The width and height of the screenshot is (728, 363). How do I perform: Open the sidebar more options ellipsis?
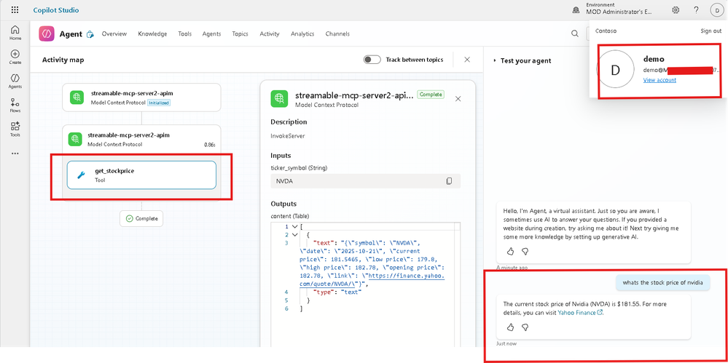15,153
